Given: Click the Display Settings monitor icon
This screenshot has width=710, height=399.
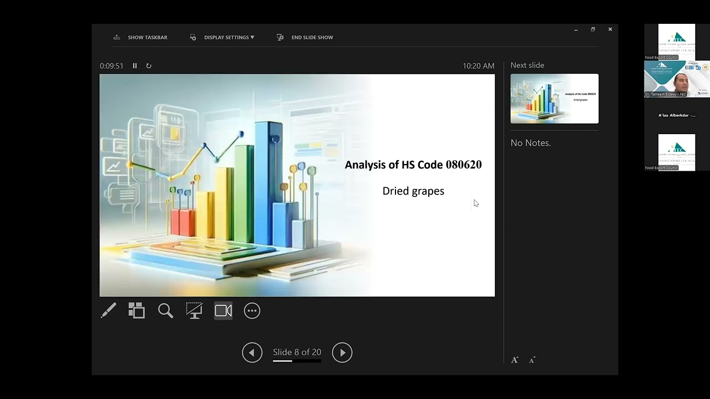Looking at the screenshot, I should coord(193,37).
